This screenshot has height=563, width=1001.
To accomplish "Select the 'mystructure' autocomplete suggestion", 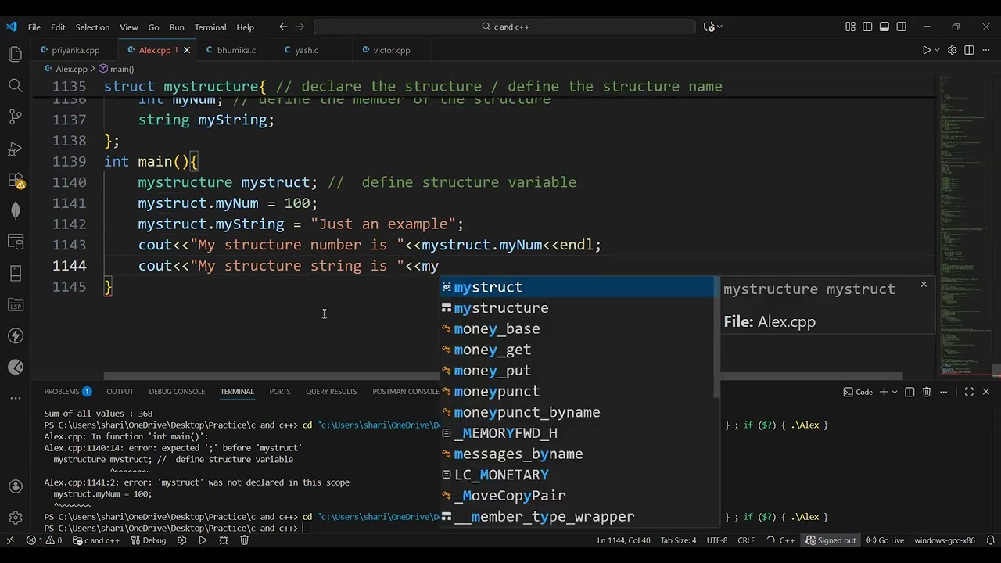I will click(x=577, y=308).
